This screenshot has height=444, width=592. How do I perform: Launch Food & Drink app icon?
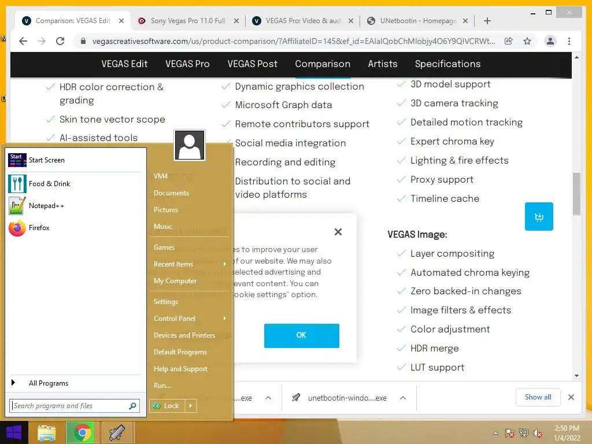17,184
